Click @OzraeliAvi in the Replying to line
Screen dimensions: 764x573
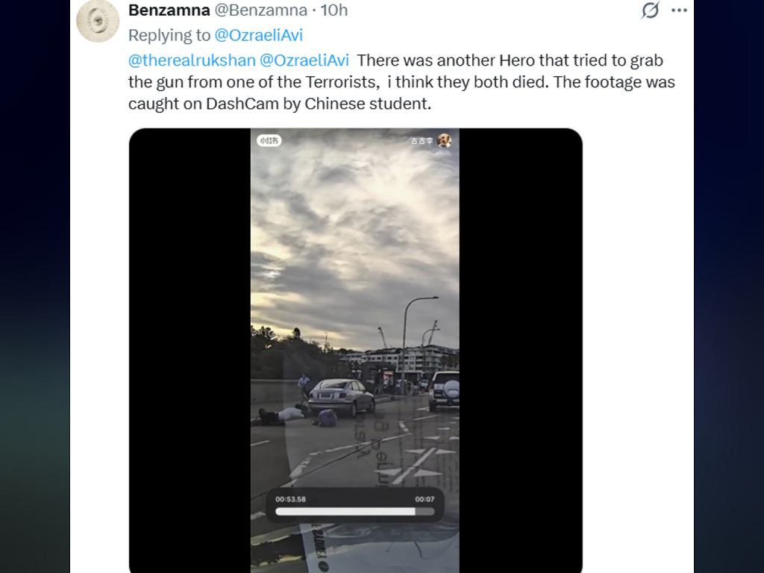(x=259, y=35)
